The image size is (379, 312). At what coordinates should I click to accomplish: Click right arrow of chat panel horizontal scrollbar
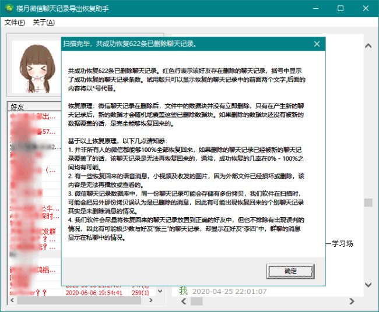pyautogui.click(x=352, y=301)
